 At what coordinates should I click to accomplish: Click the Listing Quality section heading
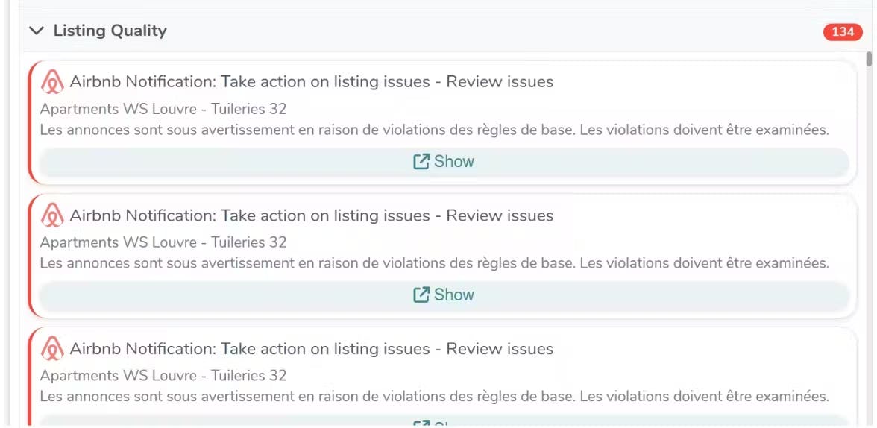(110, 31)
